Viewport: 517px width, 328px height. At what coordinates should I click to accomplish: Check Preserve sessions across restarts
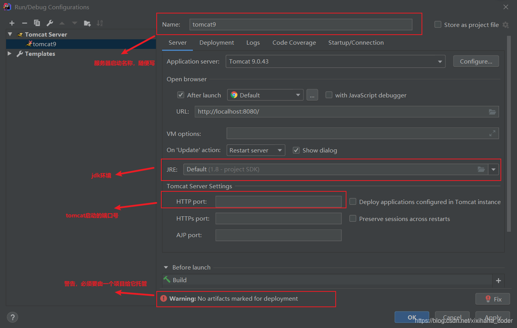353,218
